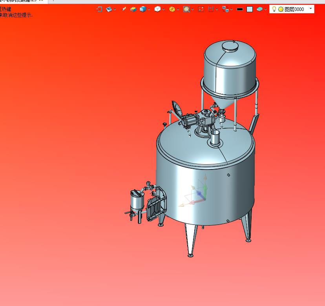Click the exit icon at toolbar start
The height and width of the screenshot is (306, 325).
[x=99, y=9]
